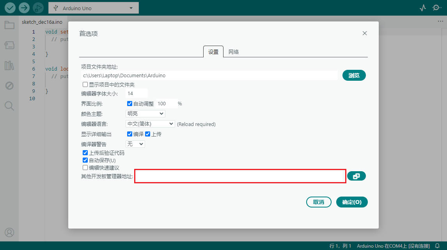Screen dimensions: 447x250
Task: Enable the 编辑快速建议 checkbox
Action: [85, 168]
